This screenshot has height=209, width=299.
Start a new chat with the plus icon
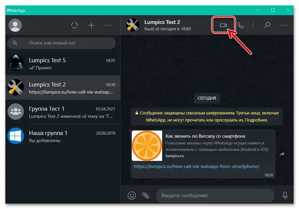[91, 25]
